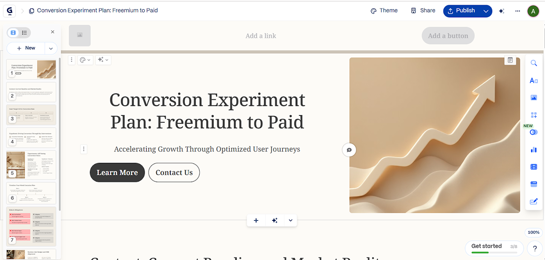Open speaker notes icon on card image

(510, 60)
